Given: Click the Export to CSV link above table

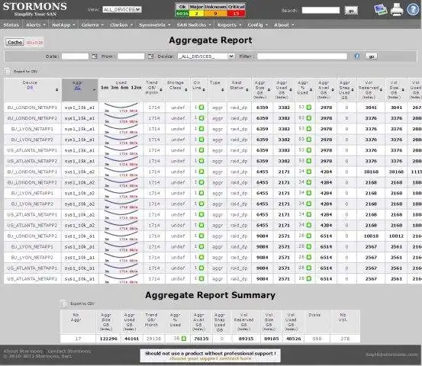Looking at the screenshot, I should coord(26,72).
